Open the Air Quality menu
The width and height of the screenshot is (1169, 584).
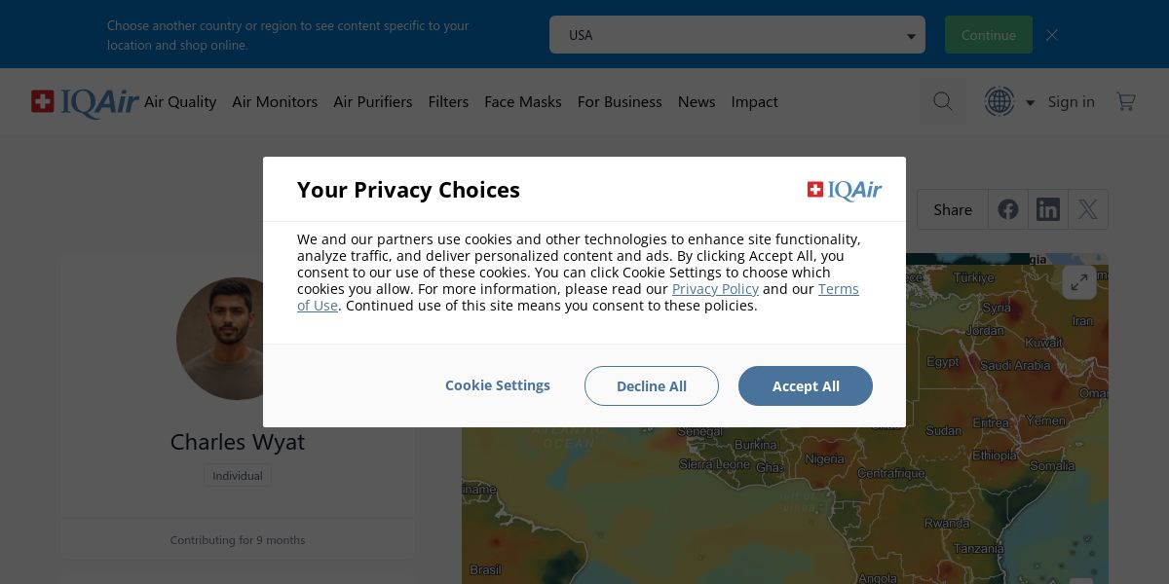pyautogui.click(x=180, y=101)
